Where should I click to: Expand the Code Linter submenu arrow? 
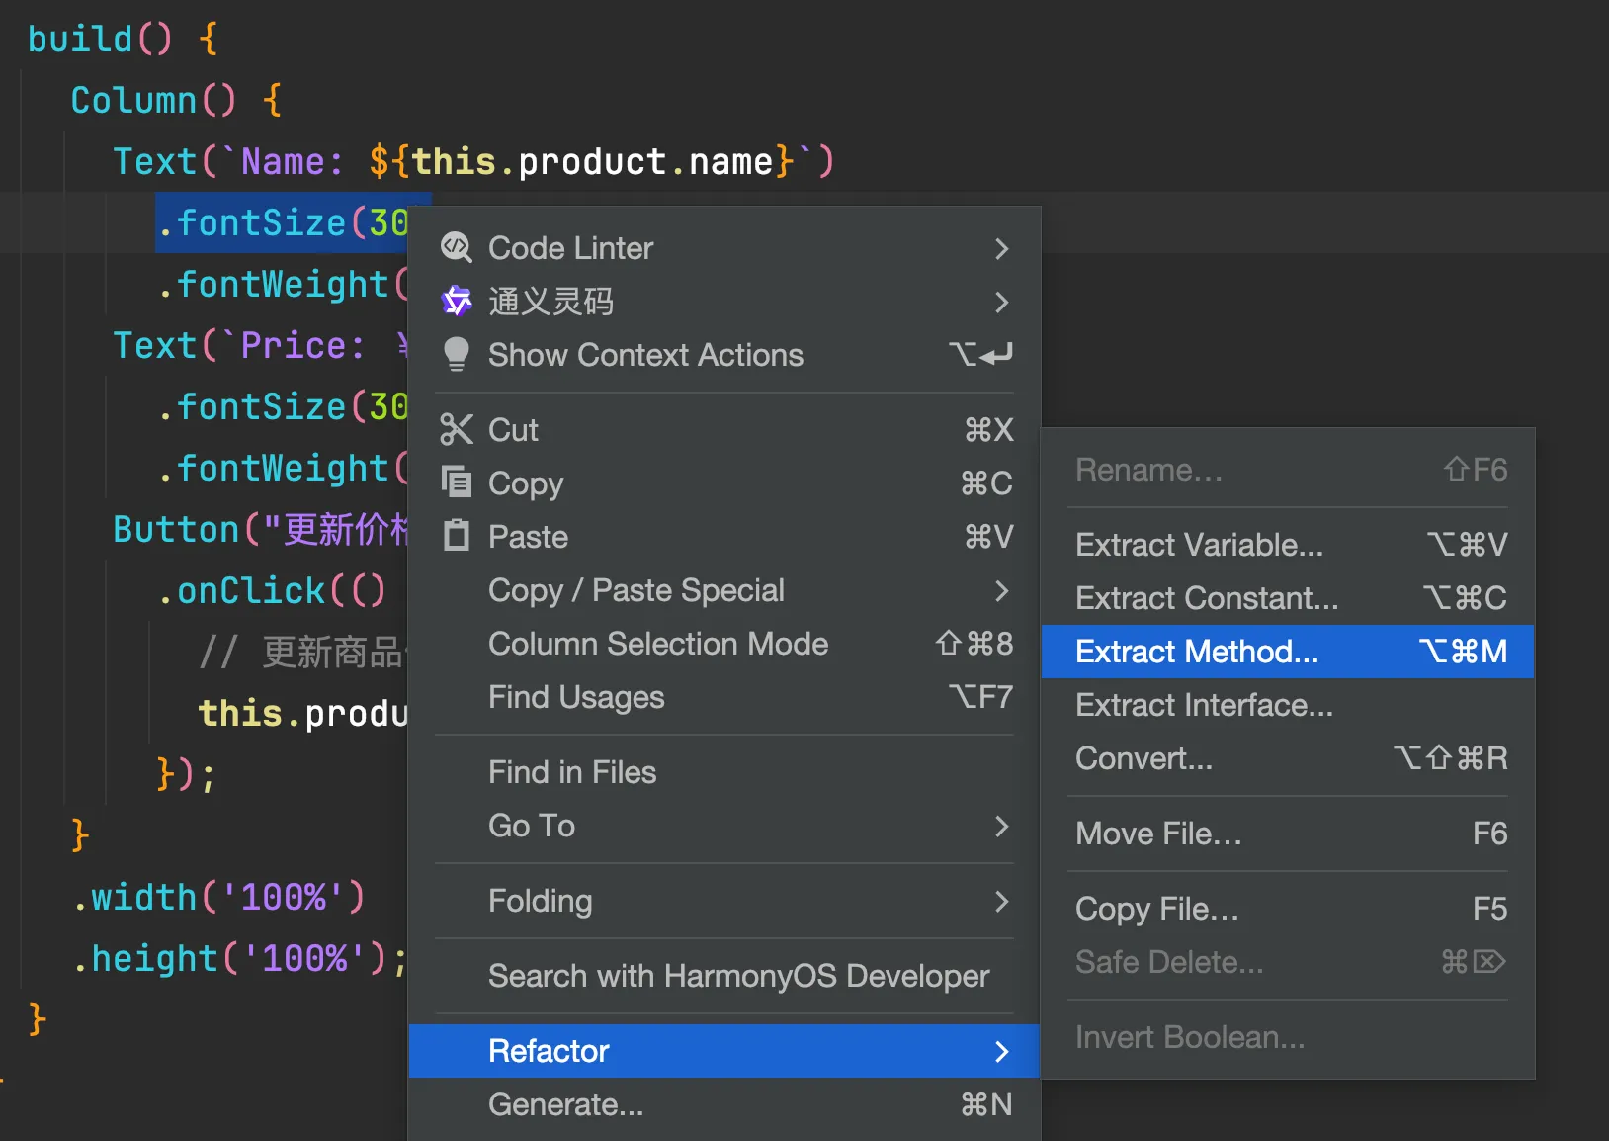coord(1001,247)
